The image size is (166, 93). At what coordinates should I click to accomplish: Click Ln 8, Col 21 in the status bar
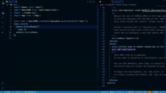[x=105, y=92]
